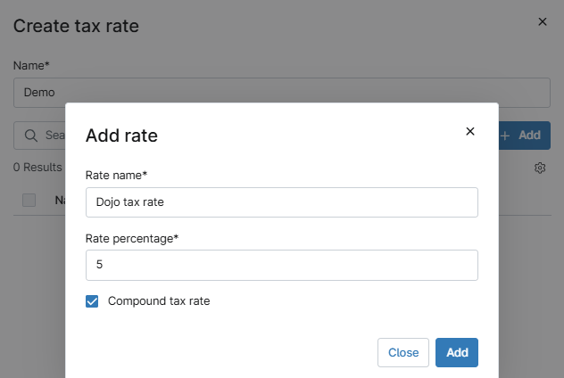Click the Rate percentage input field
The height and width of the screenshot is (378, 564).
tap(282, 265)
